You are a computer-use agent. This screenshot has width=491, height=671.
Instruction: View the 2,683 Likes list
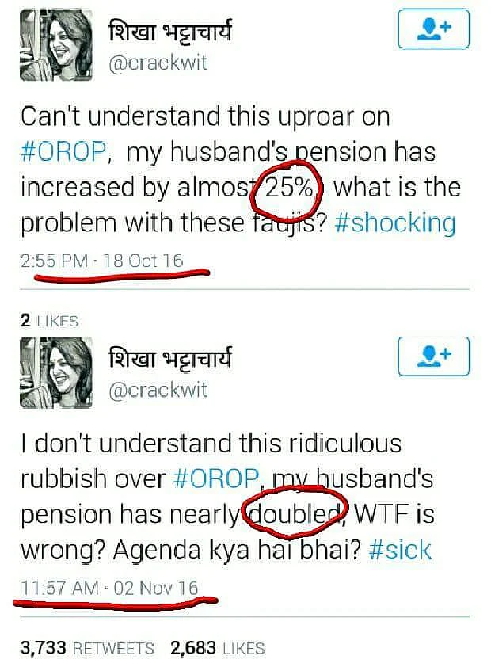coord(218,648)
